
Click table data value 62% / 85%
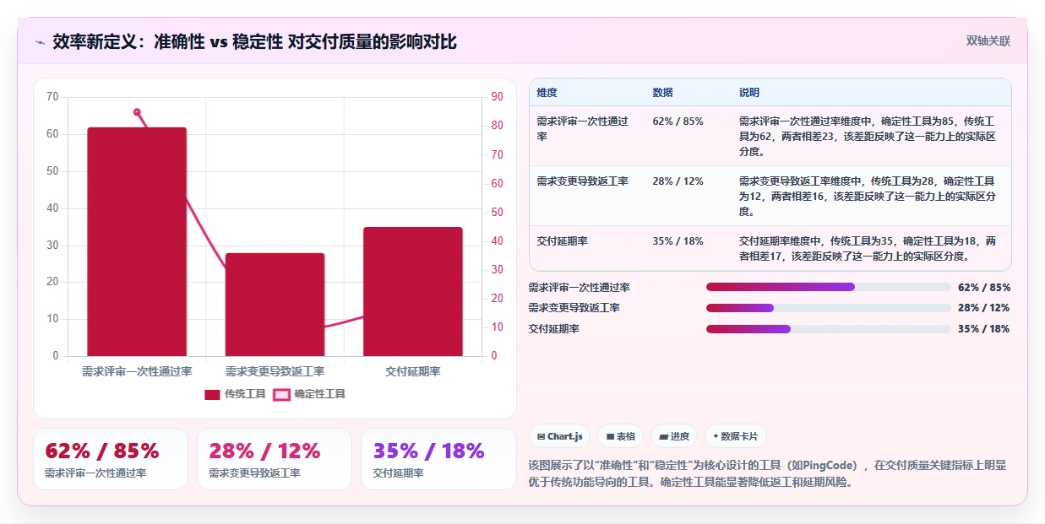pyautogui.click(x=678, y=122)
